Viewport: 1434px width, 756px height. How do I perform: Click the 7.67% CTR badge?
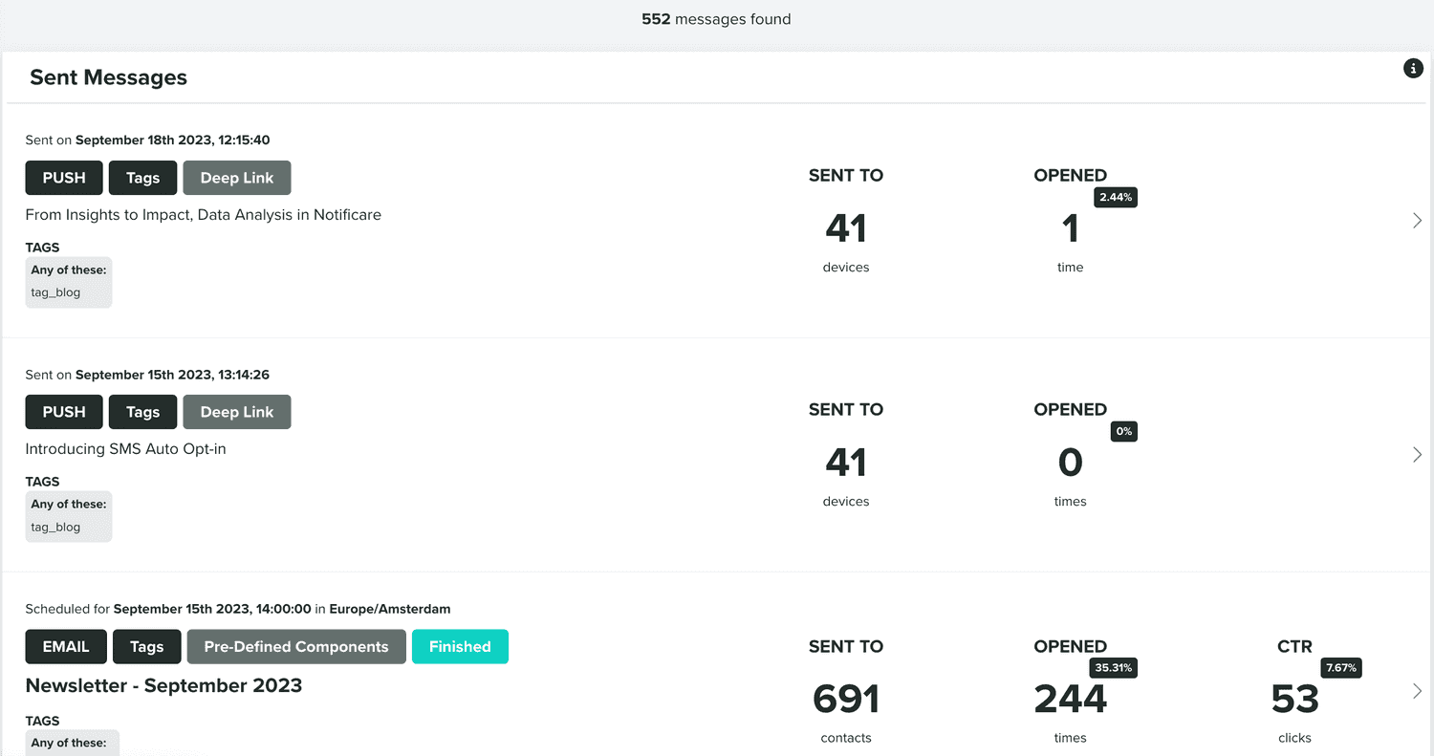[x=1341, y=667]
